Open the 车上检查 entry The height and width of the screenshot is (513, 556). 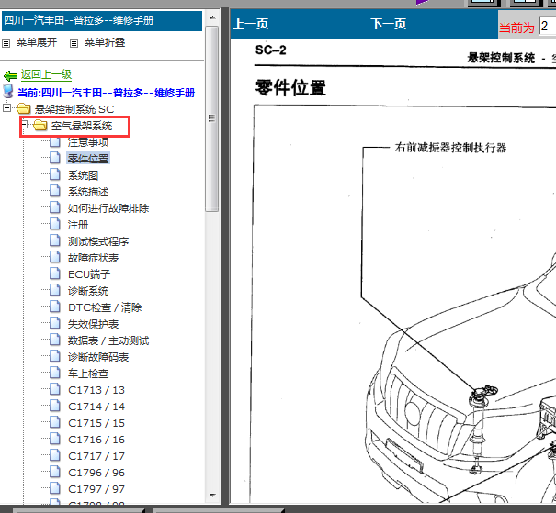click(88, 374)
